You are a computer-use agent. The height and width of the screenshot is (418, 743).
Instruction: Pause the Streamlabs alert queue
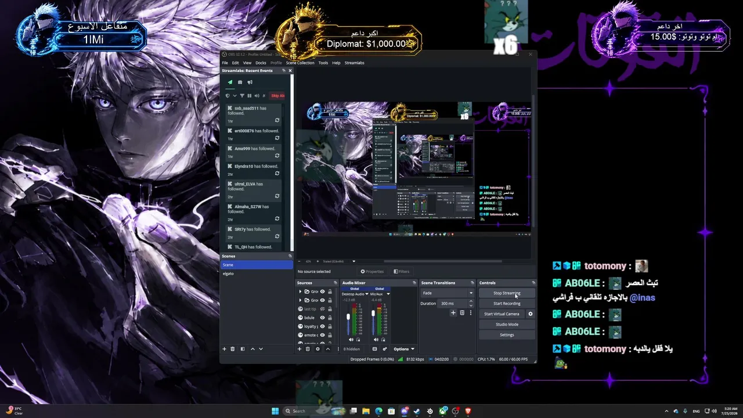coord(250,96)
